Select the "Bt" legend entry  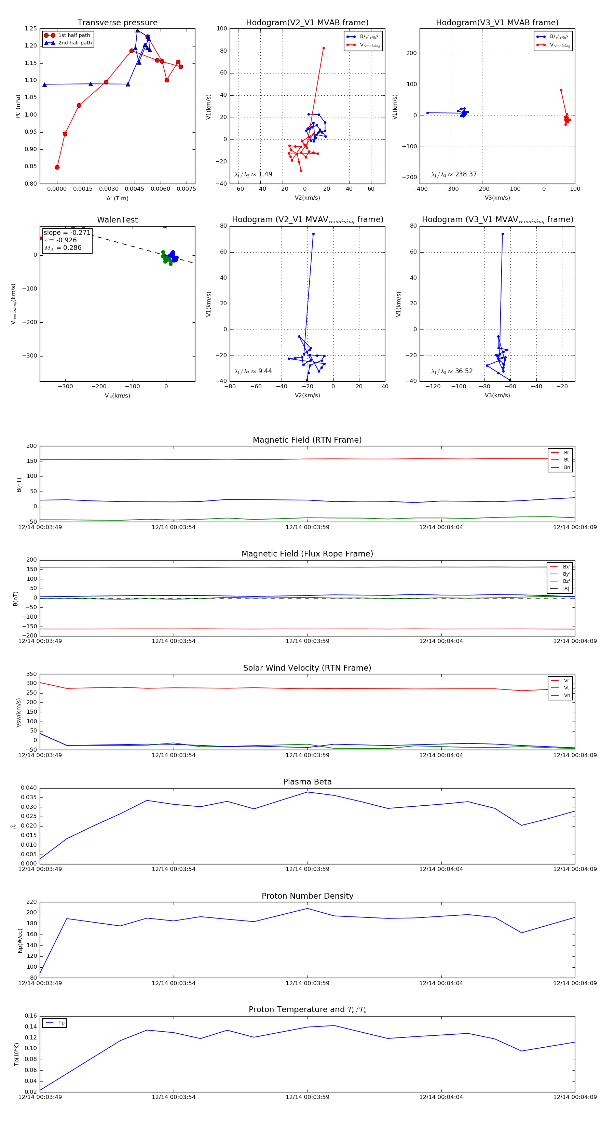[x=560, y=460]
